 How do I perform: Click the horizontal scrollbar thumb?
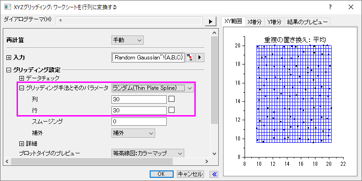(x=92, y=161)
